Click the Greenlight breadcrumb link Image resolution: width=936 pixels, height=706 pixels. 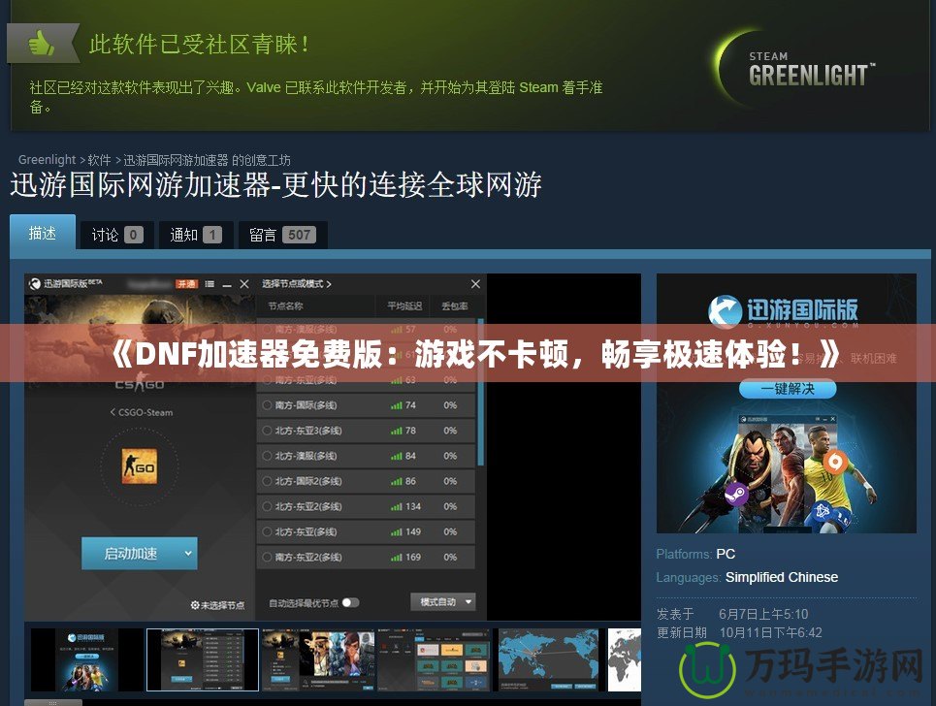pos(48,160)
